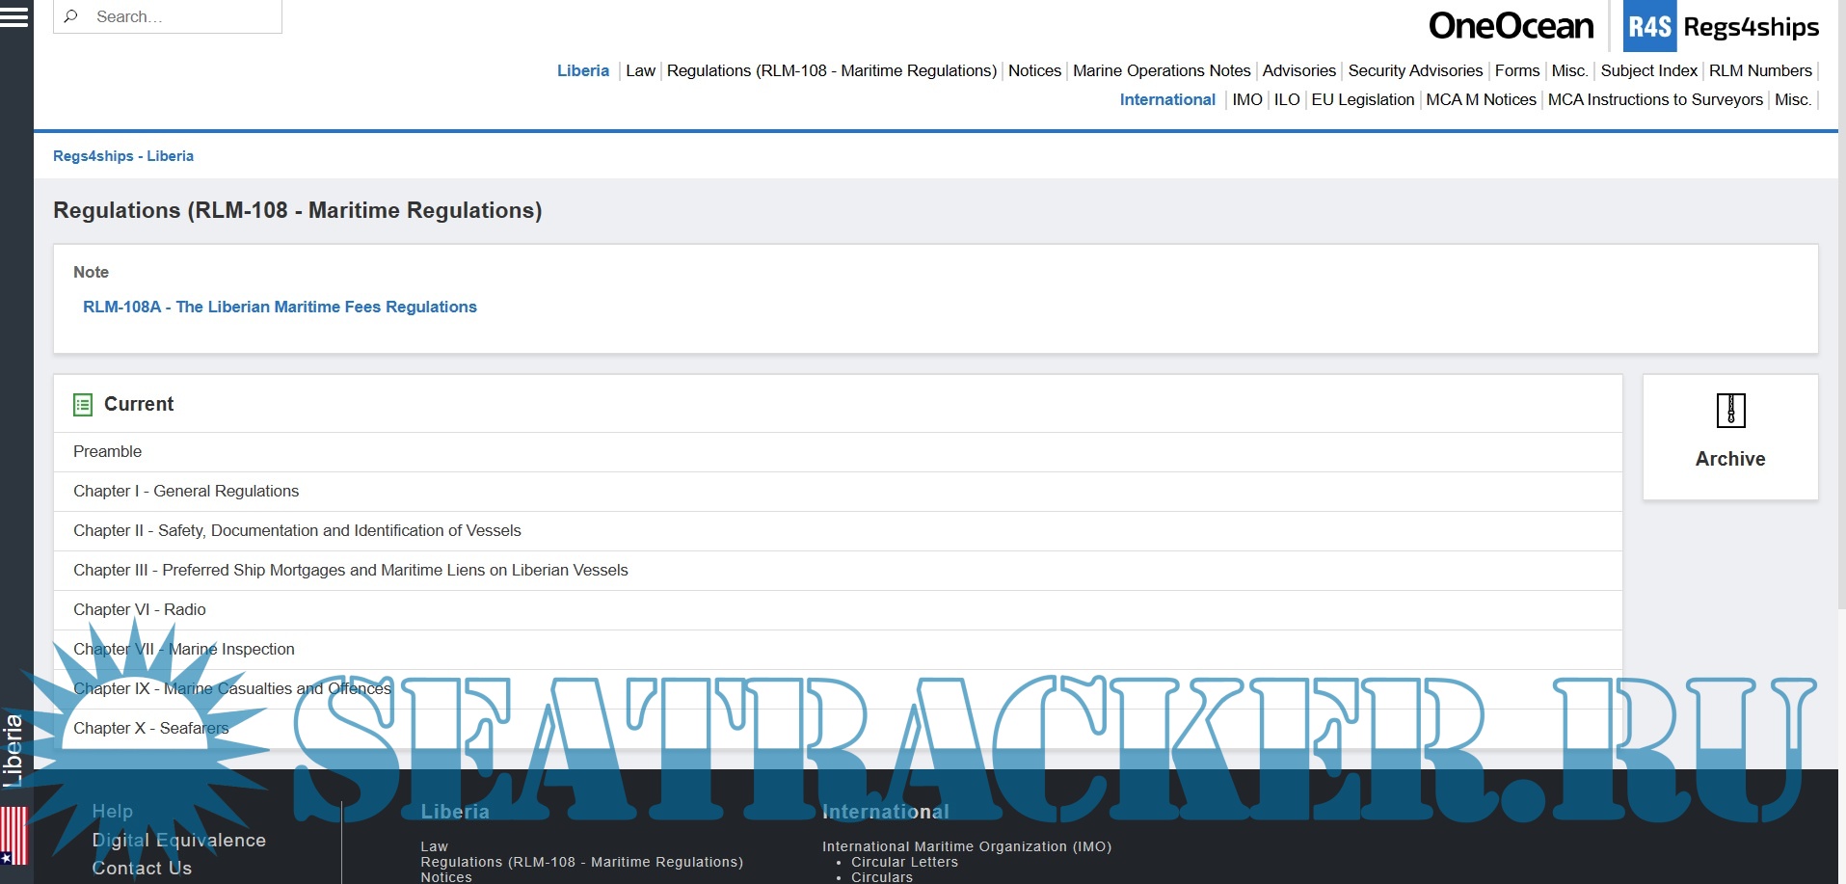Screen dimensions: 1846x884
Task: Click the Current list icon
Action: tap(84, 404)
